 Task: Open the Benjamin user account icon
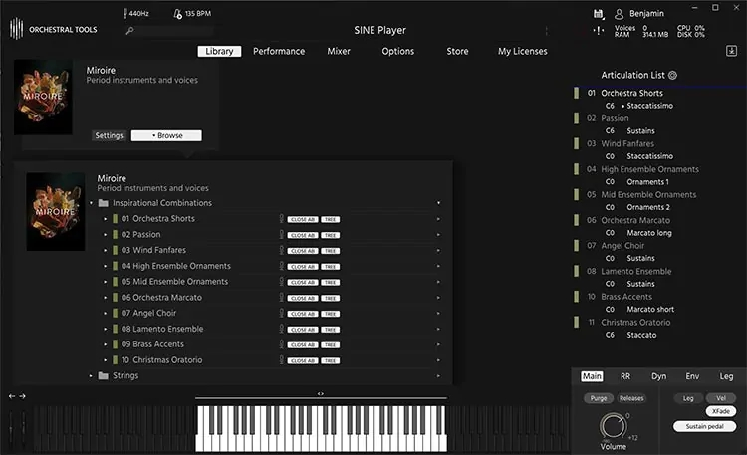pyautogui.click(x=619, y=14)
